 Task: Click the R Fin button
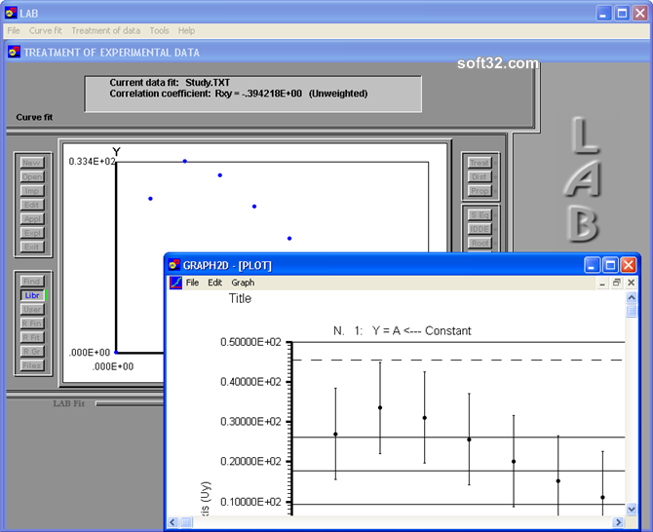tap(31, 323)
